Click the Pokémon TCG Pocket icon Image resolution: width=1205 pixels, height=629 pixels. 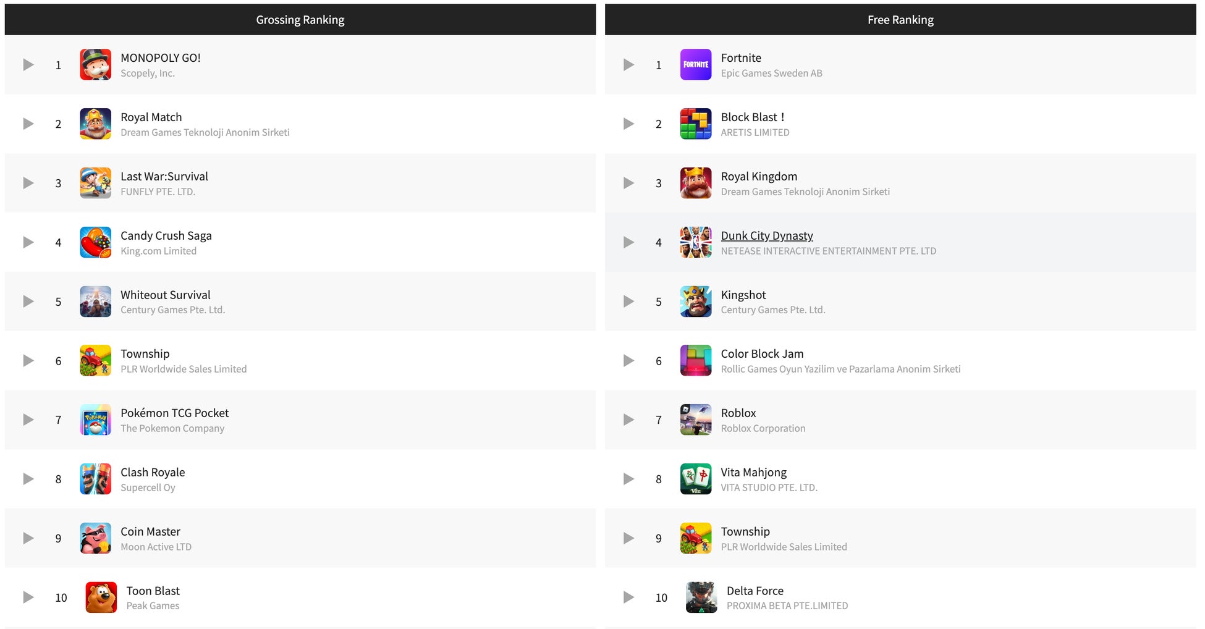click(x=95, y=420)
